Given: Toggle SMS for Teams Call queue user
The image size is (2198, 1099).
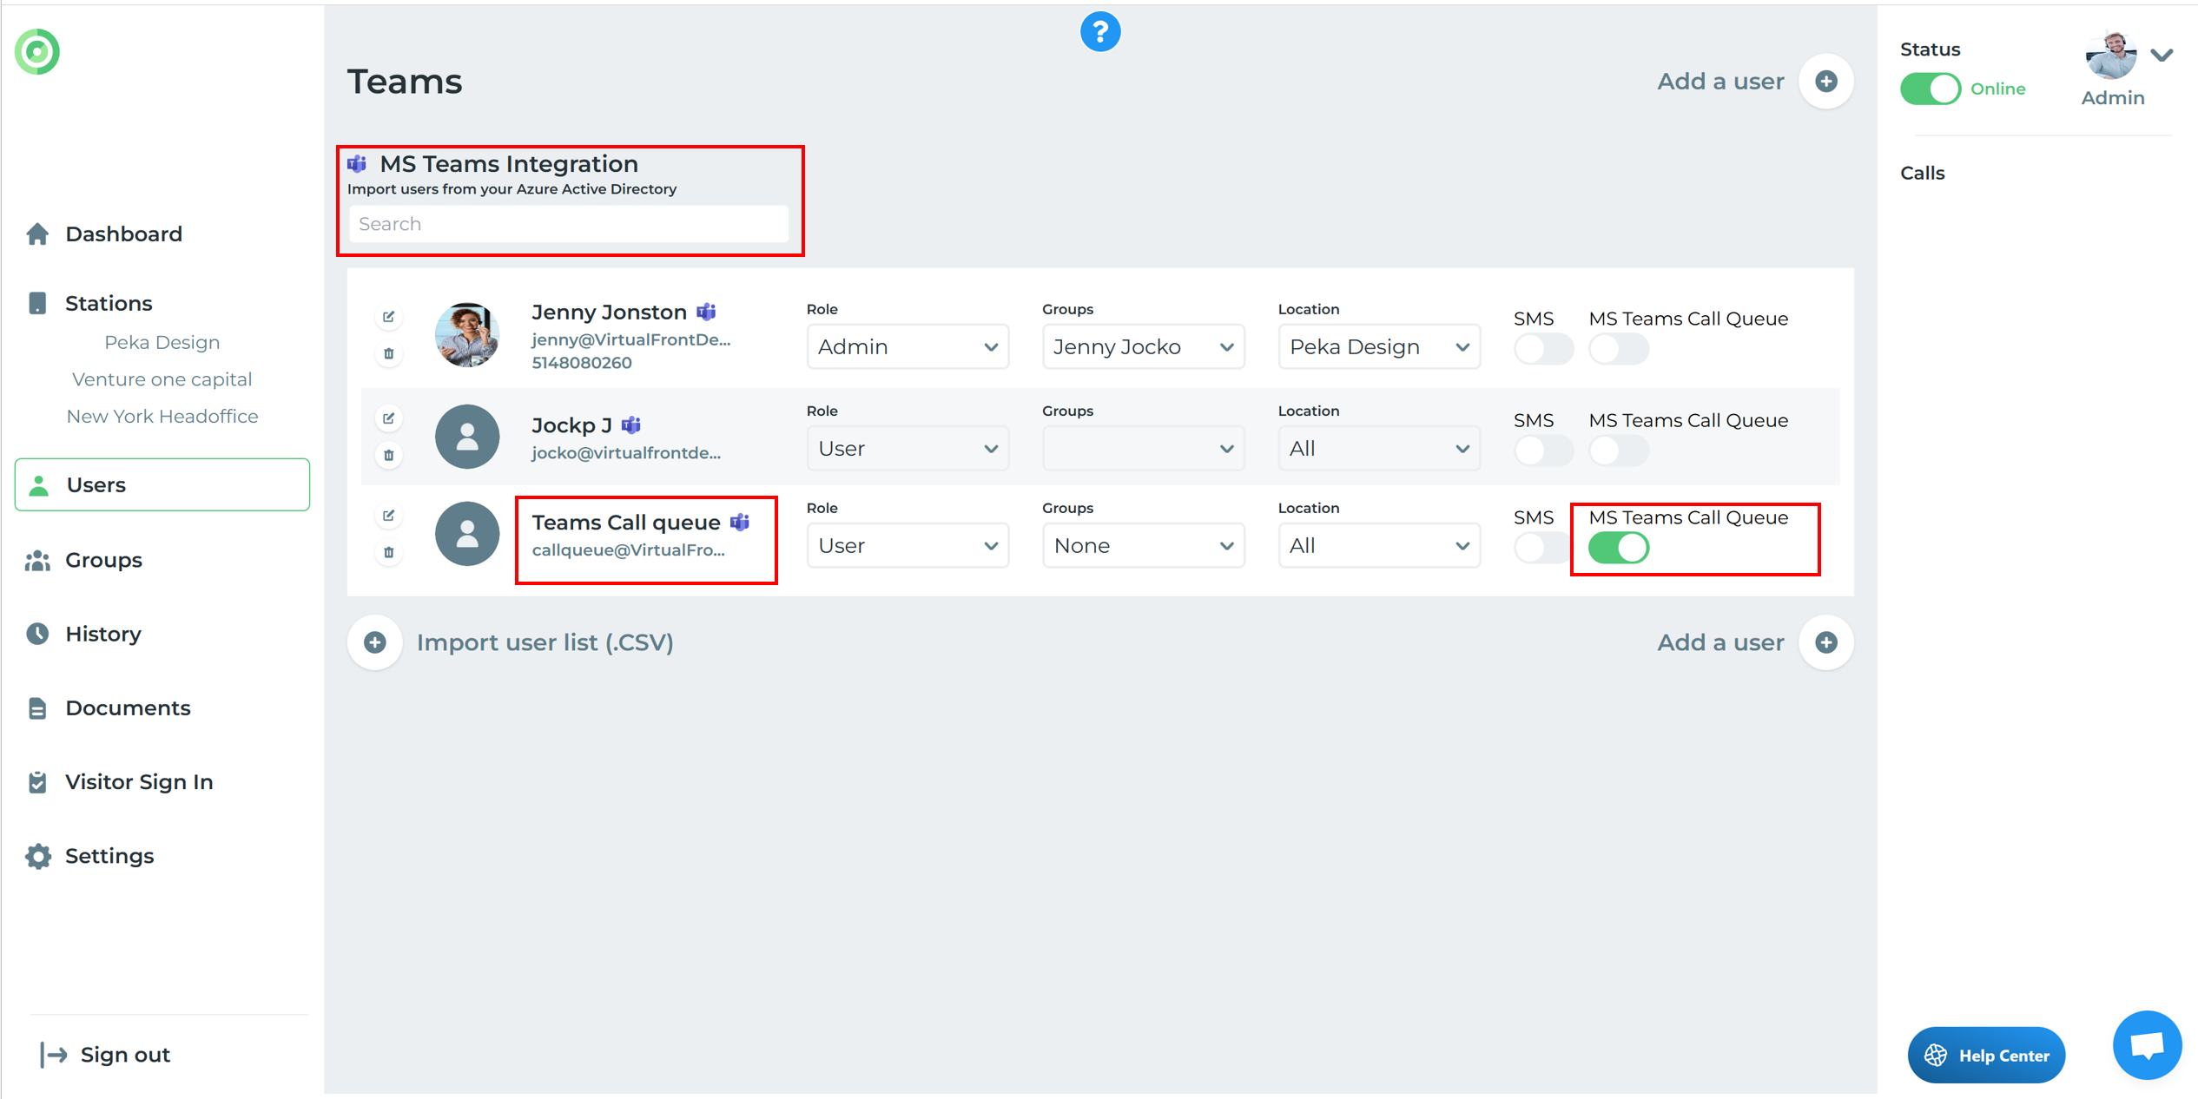Looking at the screenshot, I should (1542, 548).
